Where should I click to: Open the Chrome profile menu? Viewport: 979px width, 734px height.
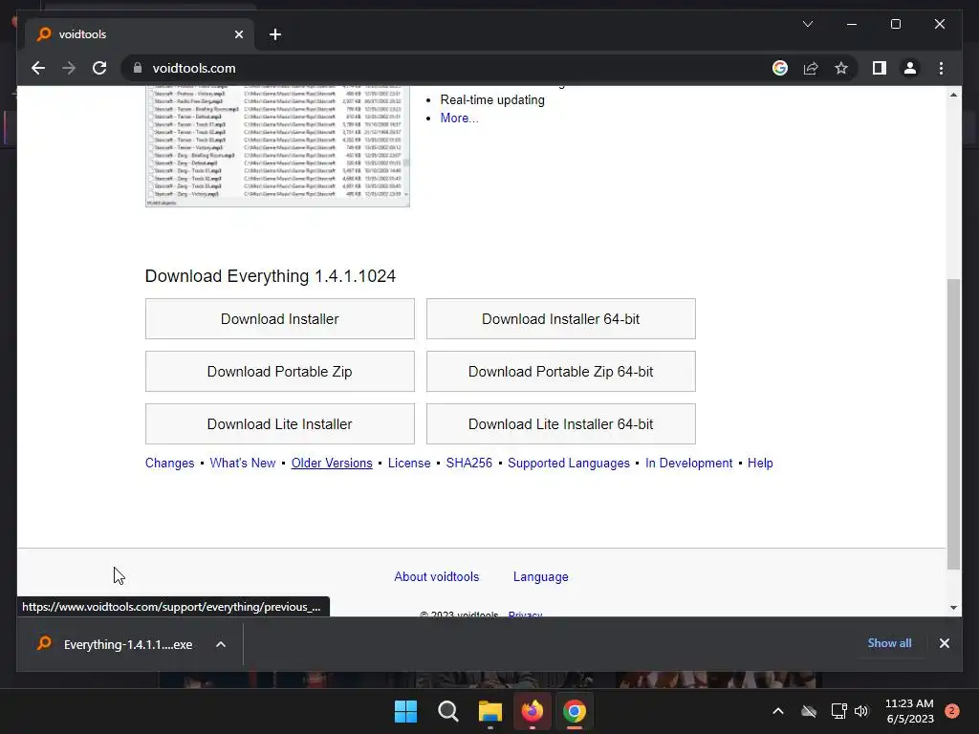coord(910,68)
